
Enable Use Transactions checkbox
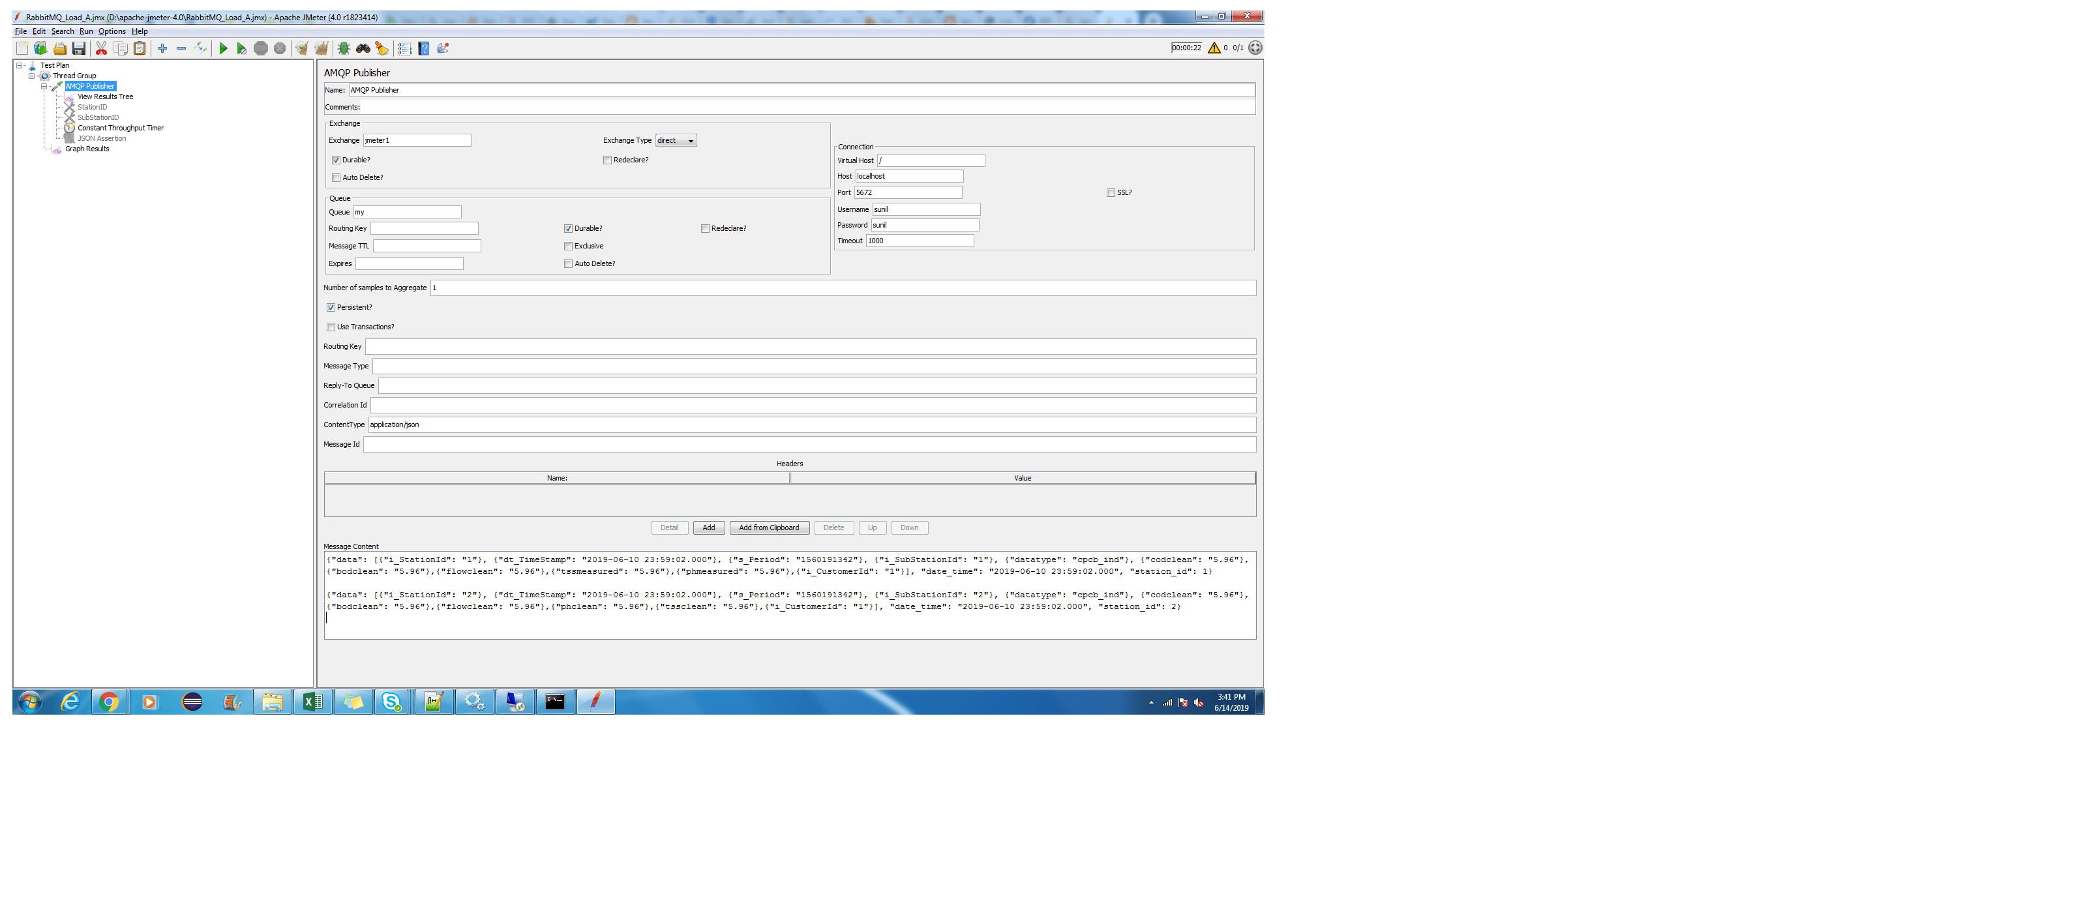(x=331, y=327)
